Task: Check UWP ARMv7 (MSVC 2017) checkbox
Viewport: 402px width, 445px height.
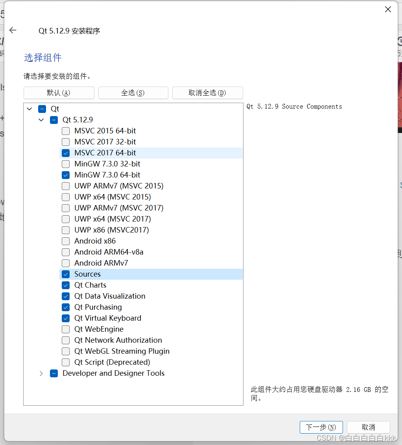Action: tap(66, 208)
